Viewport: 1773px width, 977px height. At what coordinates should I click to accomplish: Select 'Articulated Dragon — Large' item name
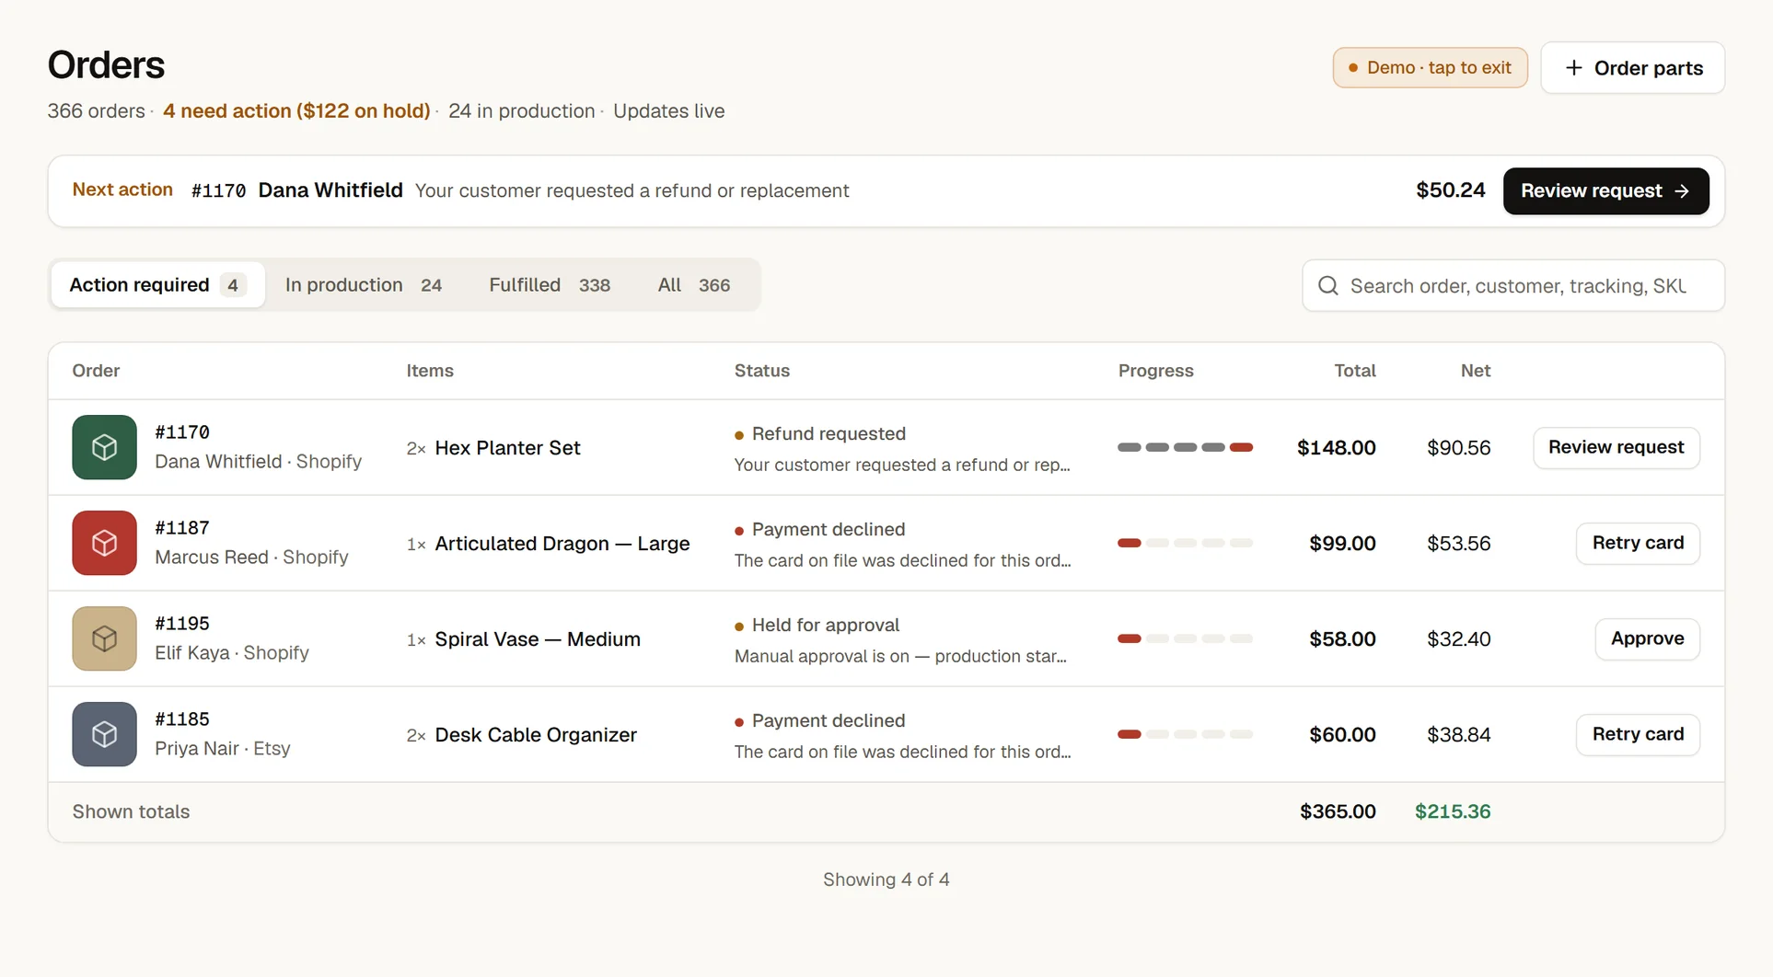562,544
